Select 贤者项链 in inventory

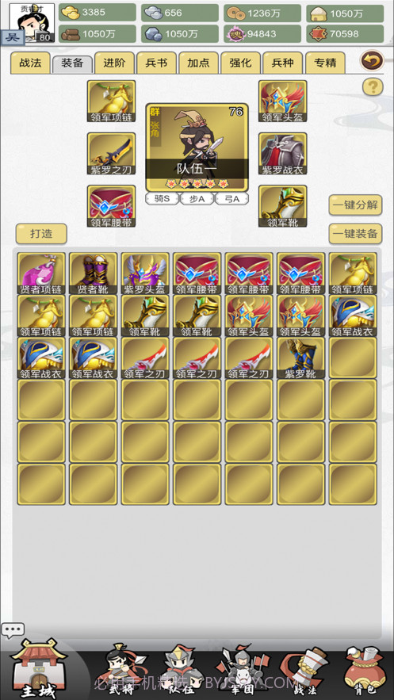click(x=41, y=273)
